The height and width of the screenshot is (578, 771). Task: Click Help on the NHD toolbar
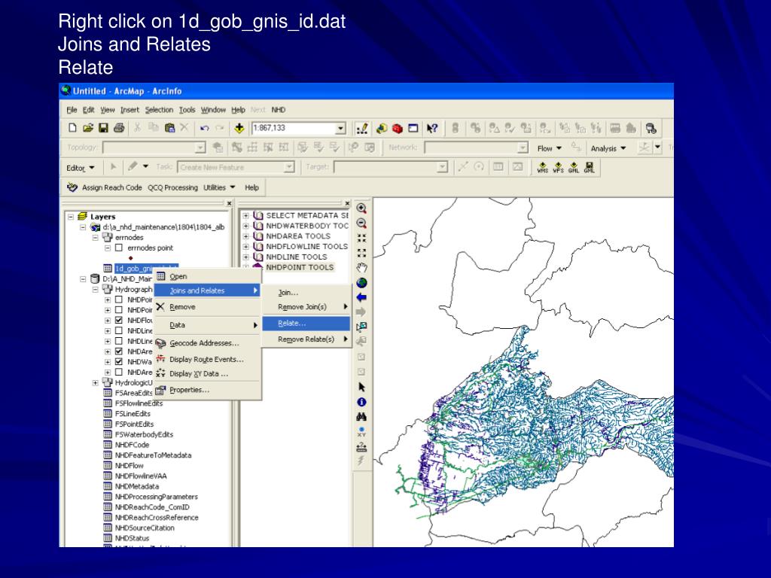click(x=251, y=187)
